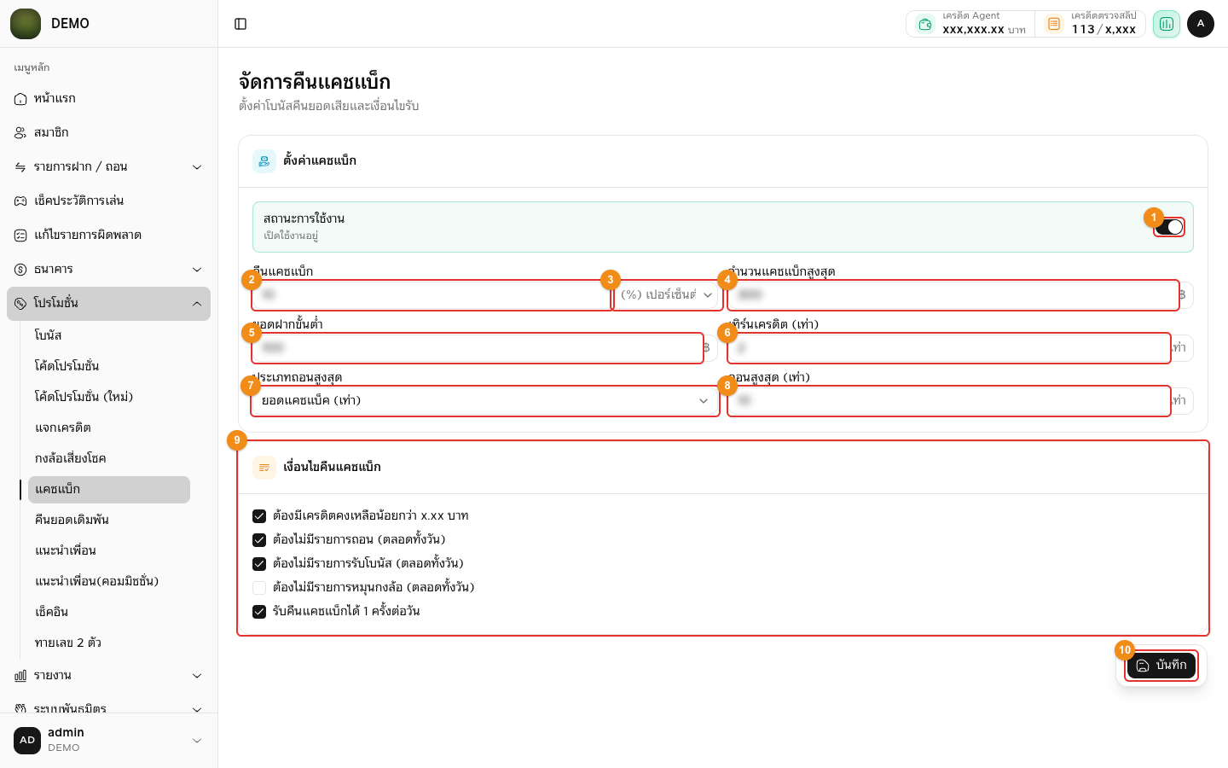Click the เช็คประวัติการเล่น gamepad icon

coord(20,201)
